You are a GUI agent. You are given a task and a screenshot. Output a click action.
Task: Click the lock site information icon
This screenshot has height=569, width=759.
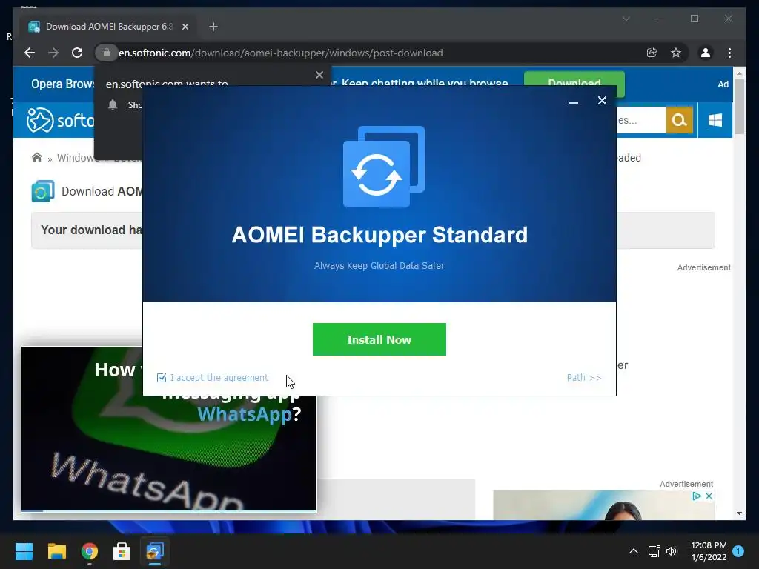(x=107, y=53)
